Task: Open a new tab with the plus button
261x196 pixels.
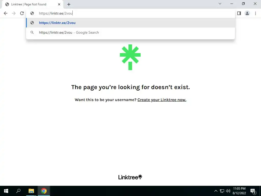Action: pos(69,4)
